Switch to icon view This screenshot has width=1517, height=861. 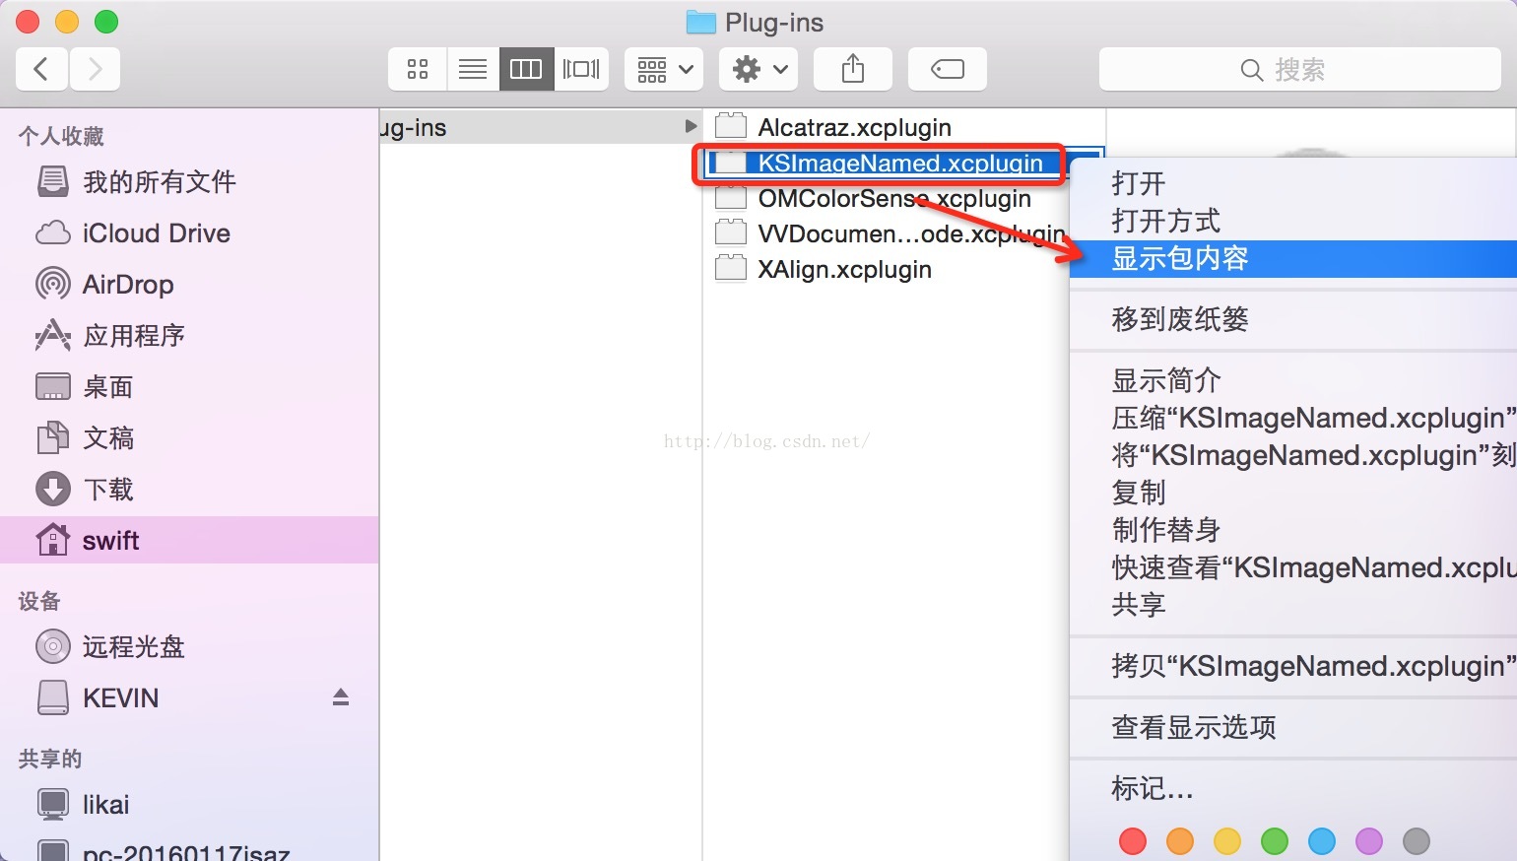tap(418, 69)
